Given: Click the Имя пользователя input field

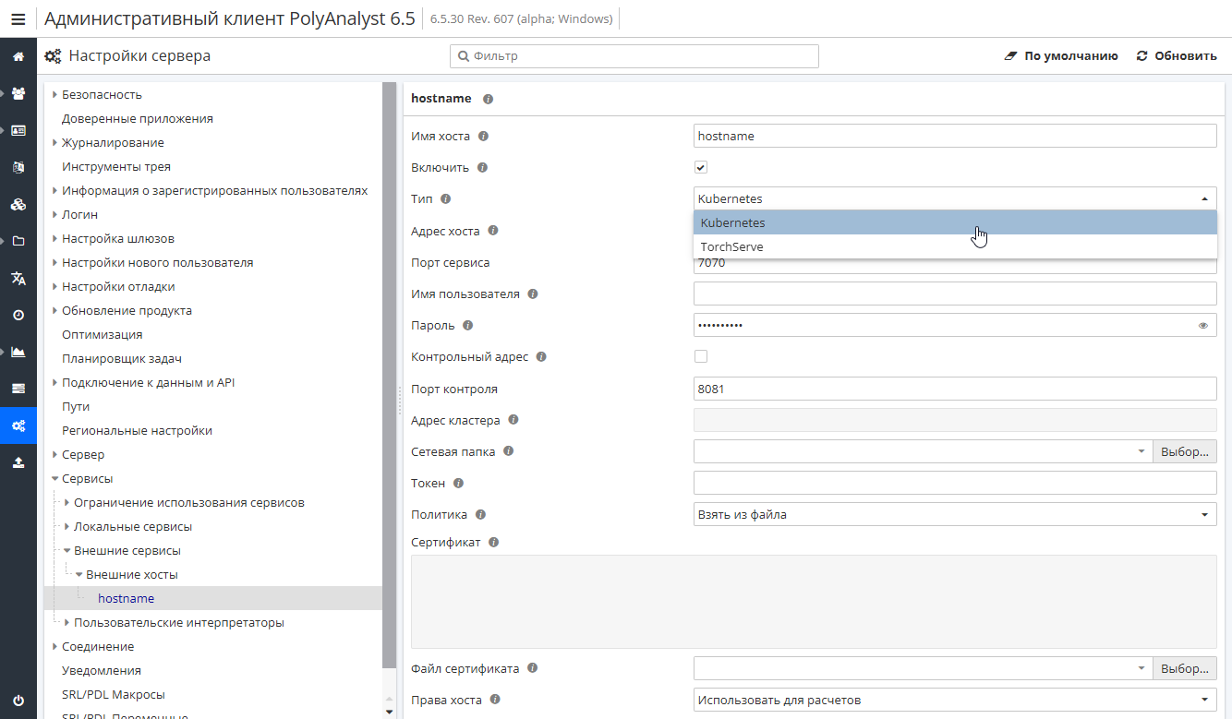Looking at the screenshot, I should (x=955, y=294).
